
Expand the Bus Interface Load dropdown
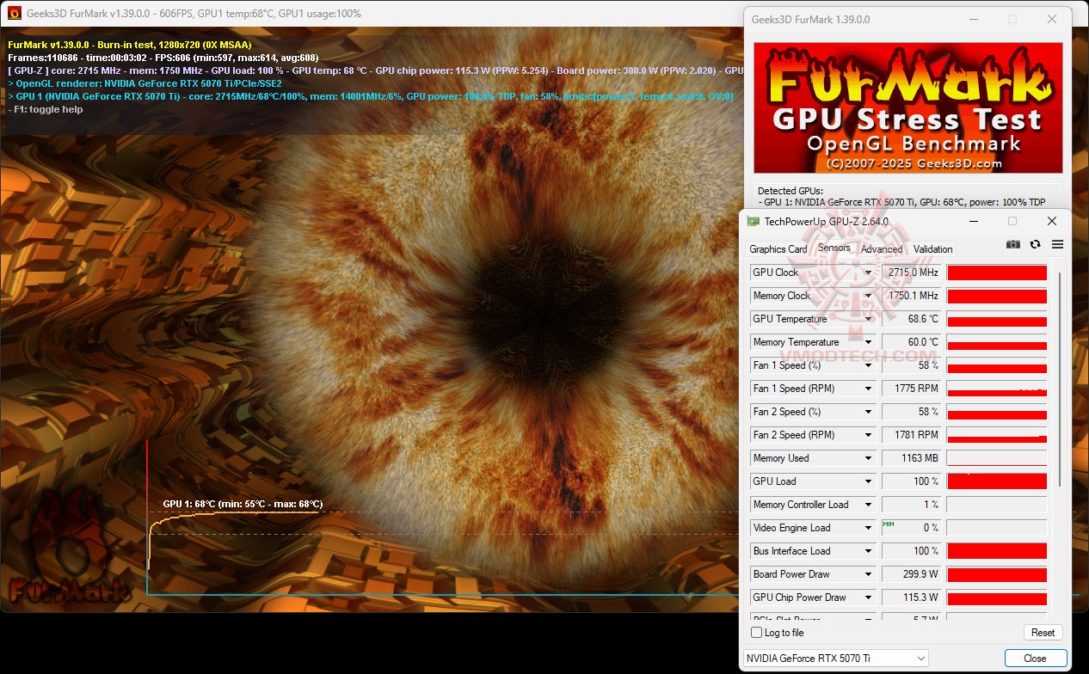pyautogui.click(x=869, y=551)
